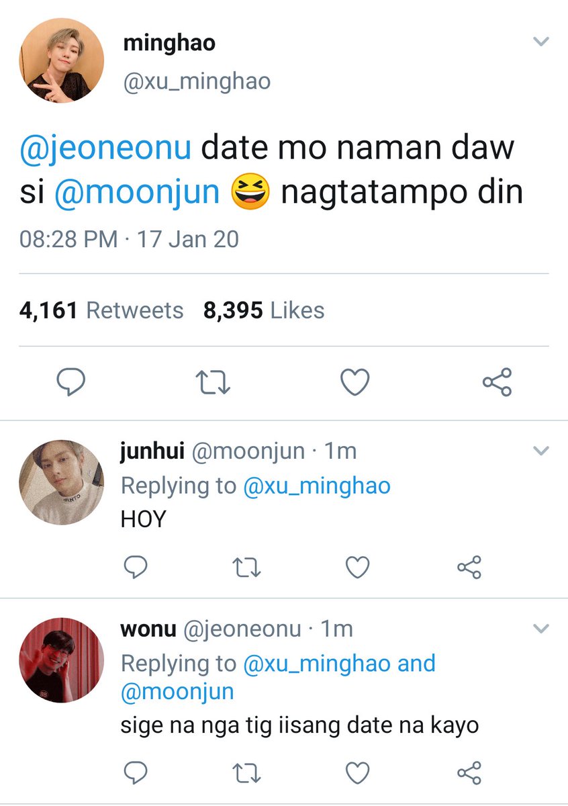Like minghao's main tweet
The image size is (568, 806).
(x=354, y=383)
